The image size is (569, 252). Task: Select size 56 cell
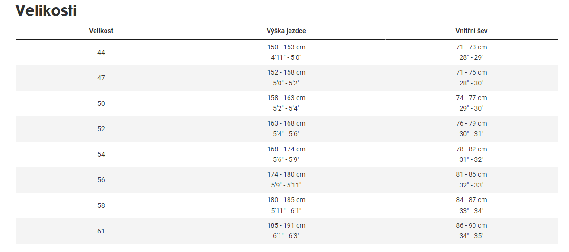pos(101,180)
